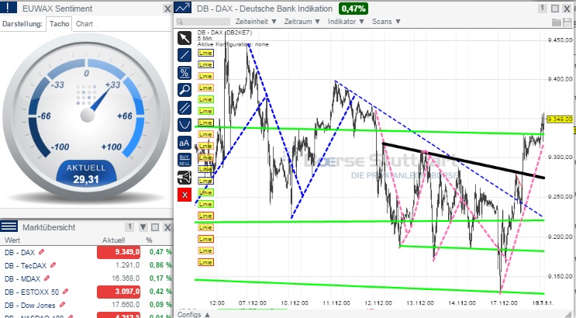Select the DB - TecDAX row
This screenshot has width=576, height=318.
click(x=87, y=265)
